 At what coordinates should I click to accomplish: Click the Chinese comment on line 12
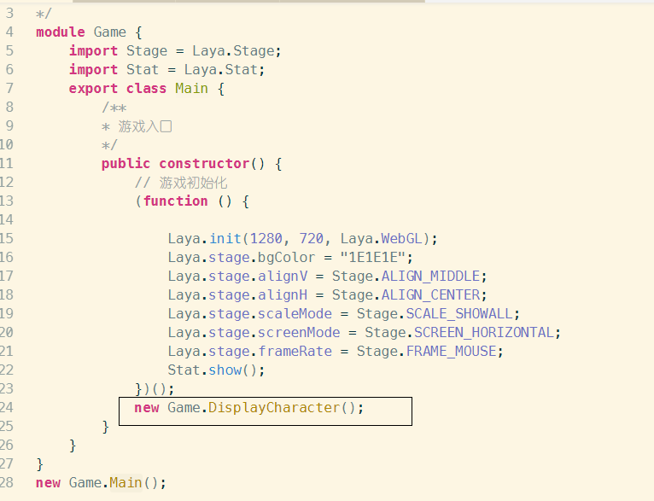193,183
